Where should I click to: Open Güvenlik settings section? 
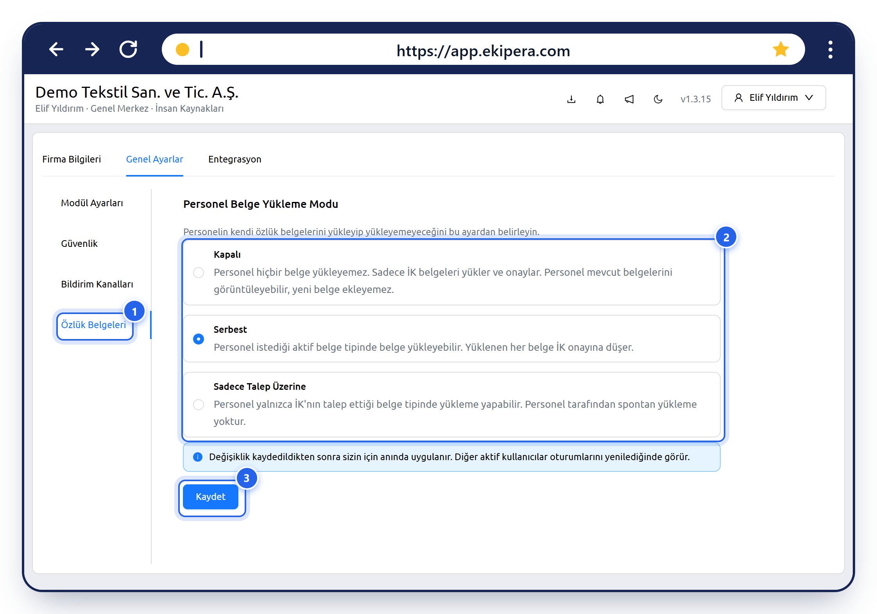(x=79, y=244)
